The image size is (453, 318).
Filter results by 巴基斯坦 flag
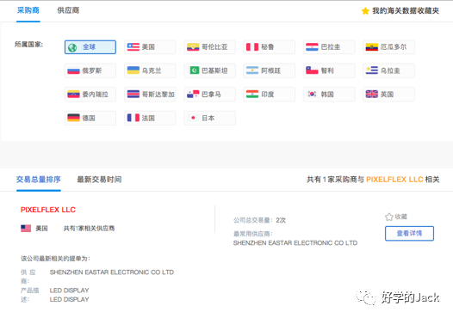(x=210, y=70)
